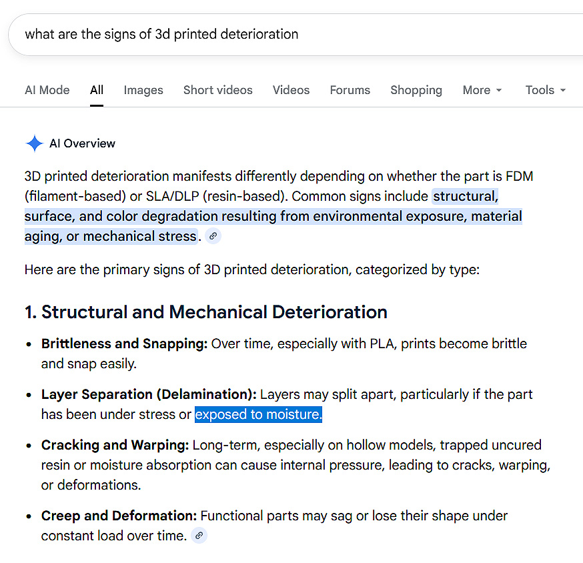
Task: Open the Forums tab
Action: (350, 90)
